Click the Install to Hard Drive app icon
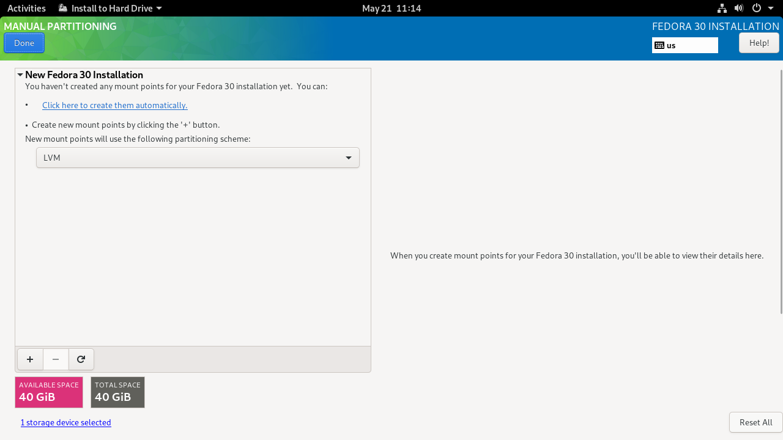Screen dimensions: 783x440 pos(63,9)
